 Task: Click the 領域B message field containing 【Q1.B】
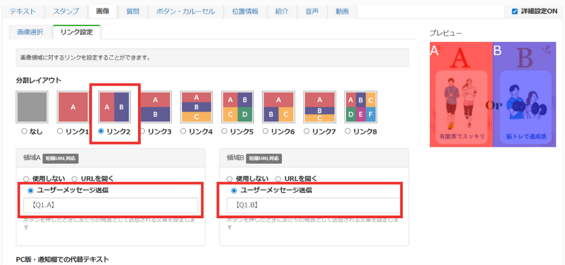point(313,206)
